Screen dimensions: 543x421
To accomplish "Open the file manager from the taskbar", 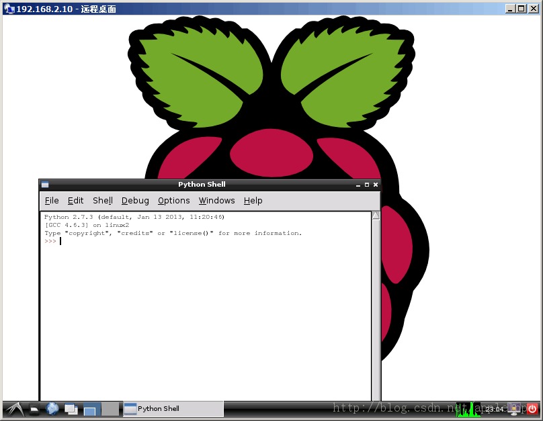I will [x=34, y=409].
